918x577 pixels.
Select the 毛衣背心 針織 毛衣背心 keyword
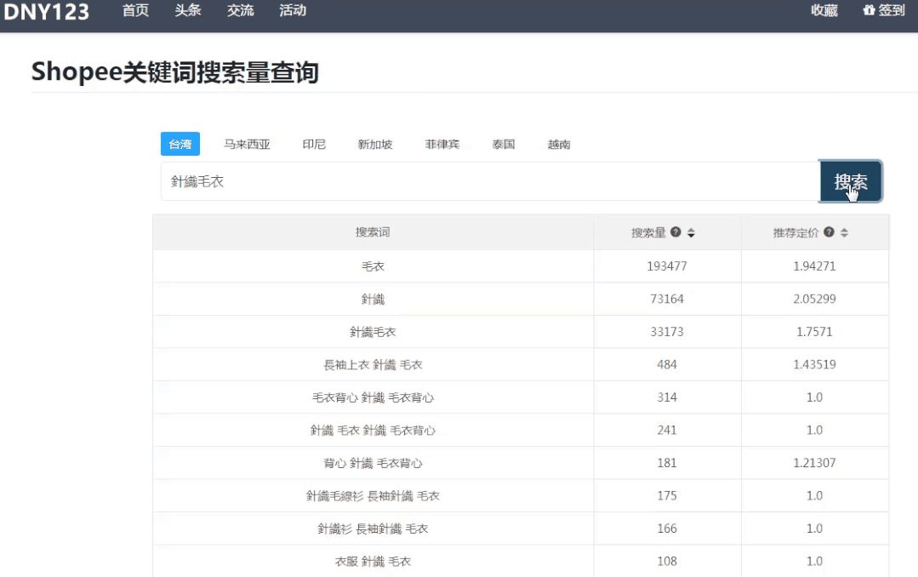click(x=373, y=397)
